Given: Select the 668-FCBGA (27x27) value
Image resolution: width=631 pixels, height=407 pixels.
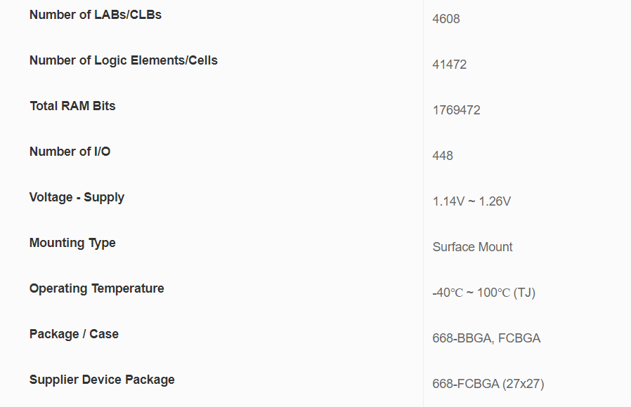Looking at the screenshot, I should click(488, 384).
